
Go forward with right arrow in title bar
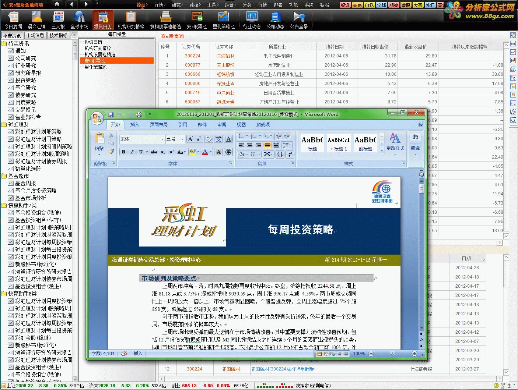(x=86, y=4)
